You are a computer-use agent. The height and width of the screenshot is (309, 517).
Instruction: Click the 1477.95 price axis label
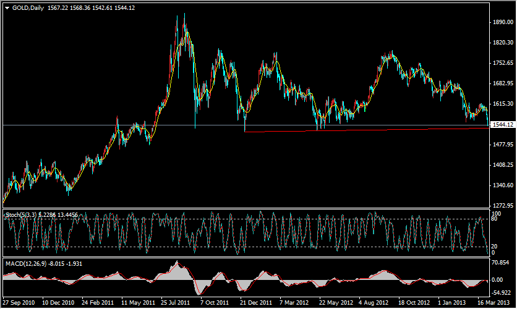[x=503, y=145]
